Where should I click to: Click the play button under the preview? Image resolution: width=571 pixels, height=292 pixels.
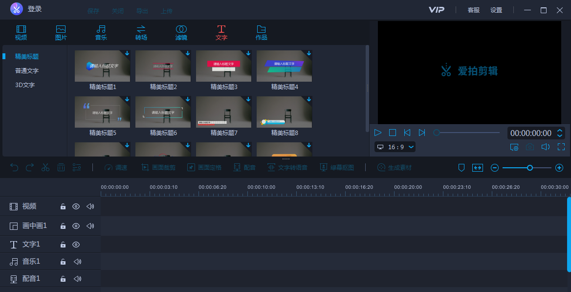(377, 133)
